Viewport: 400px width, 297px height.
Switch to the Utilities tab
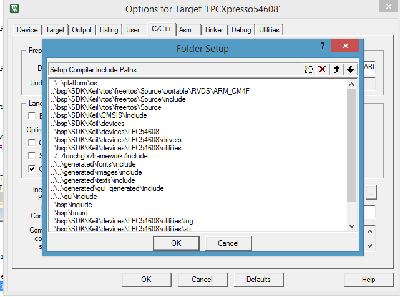pos(269,30)
